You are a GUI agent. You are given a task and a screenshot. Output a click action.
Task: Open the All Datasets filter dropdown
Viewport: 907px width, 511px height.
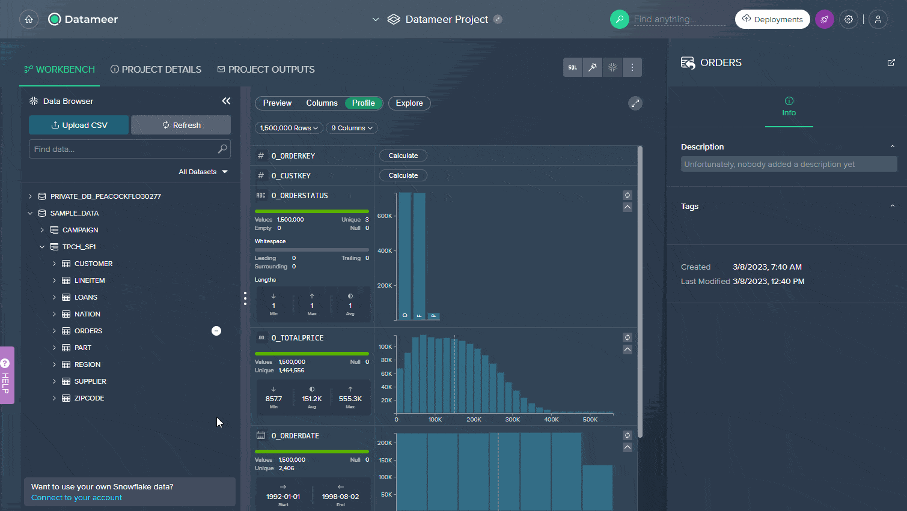[203, 172]
